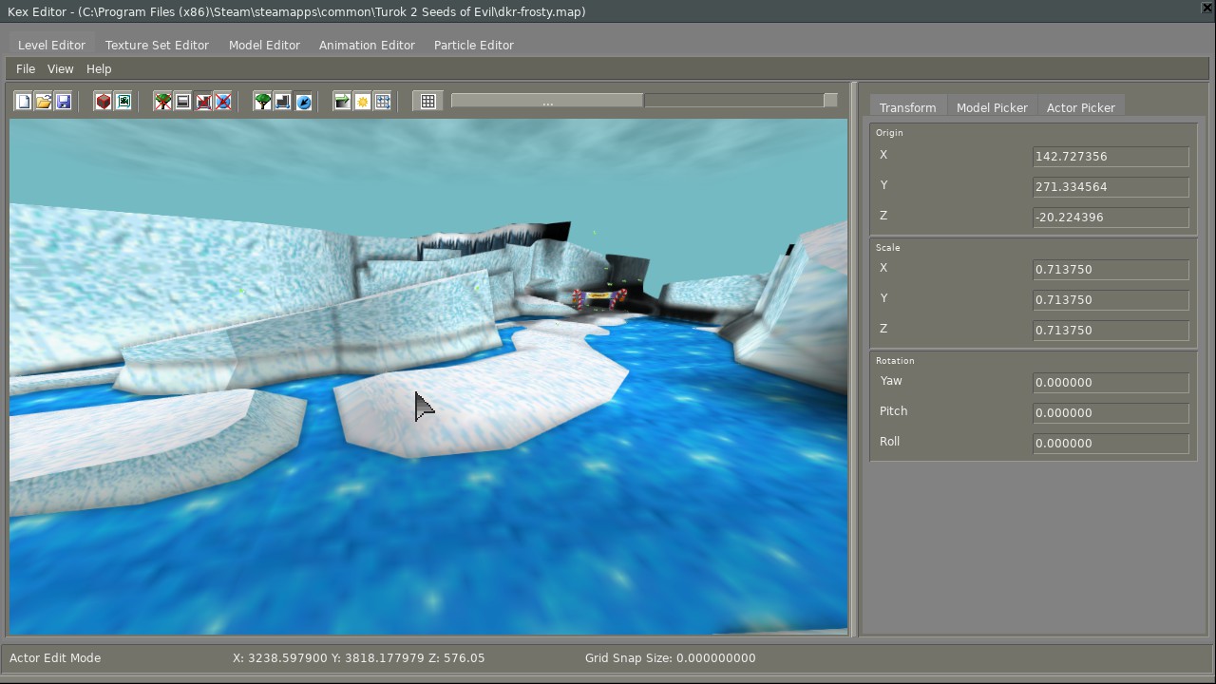
Task: Click the teal camera toolbar icon
Action: coord(123,102)
